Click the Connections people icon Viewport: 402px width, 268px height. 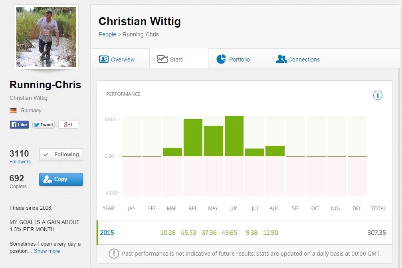[x=281, y=59]
